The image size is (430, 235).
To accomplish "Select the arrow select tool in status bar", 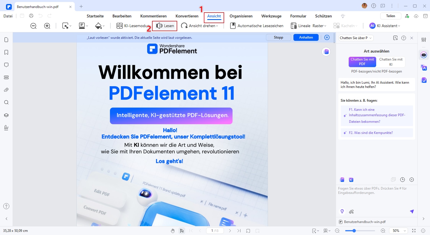I will 182,231.
